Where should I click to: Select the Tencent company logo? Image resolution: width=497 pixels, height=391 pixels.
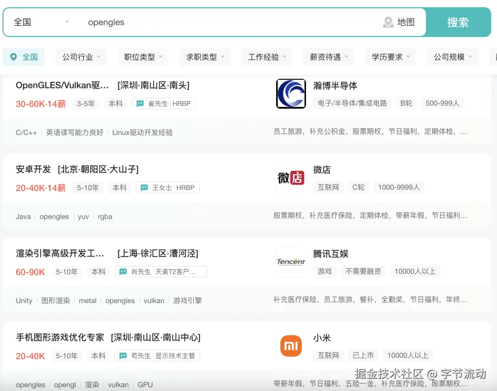[x=291, y=261]
